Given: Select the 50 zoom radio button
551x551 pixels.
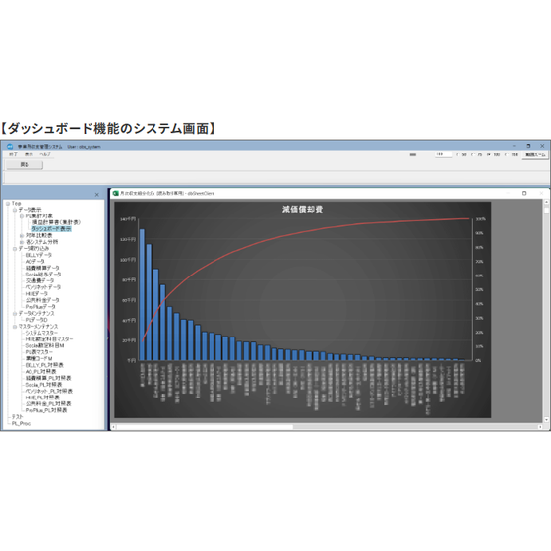Looking at the screenshot, I should coord(458,154).
